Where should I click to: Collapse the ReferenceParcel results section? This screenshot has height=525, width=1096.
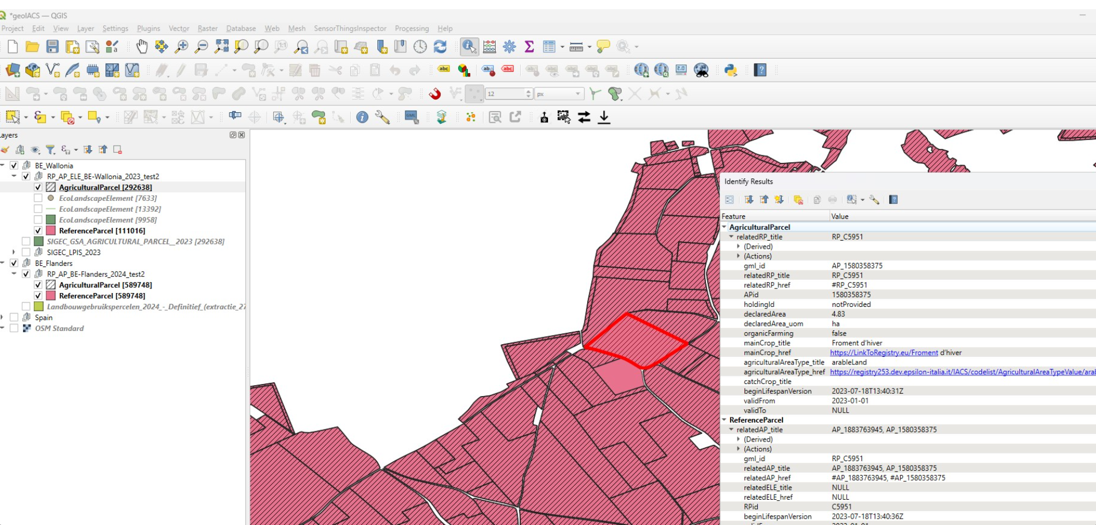724,420
